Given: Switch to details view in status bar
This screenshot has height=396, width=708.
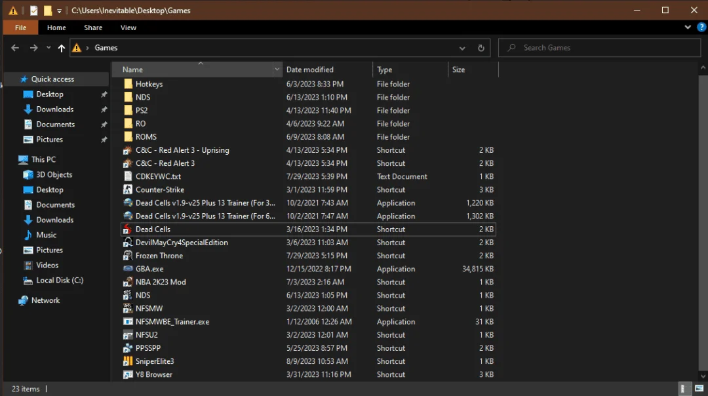Looking at the screenshot, I should click(x=684, y=388).
